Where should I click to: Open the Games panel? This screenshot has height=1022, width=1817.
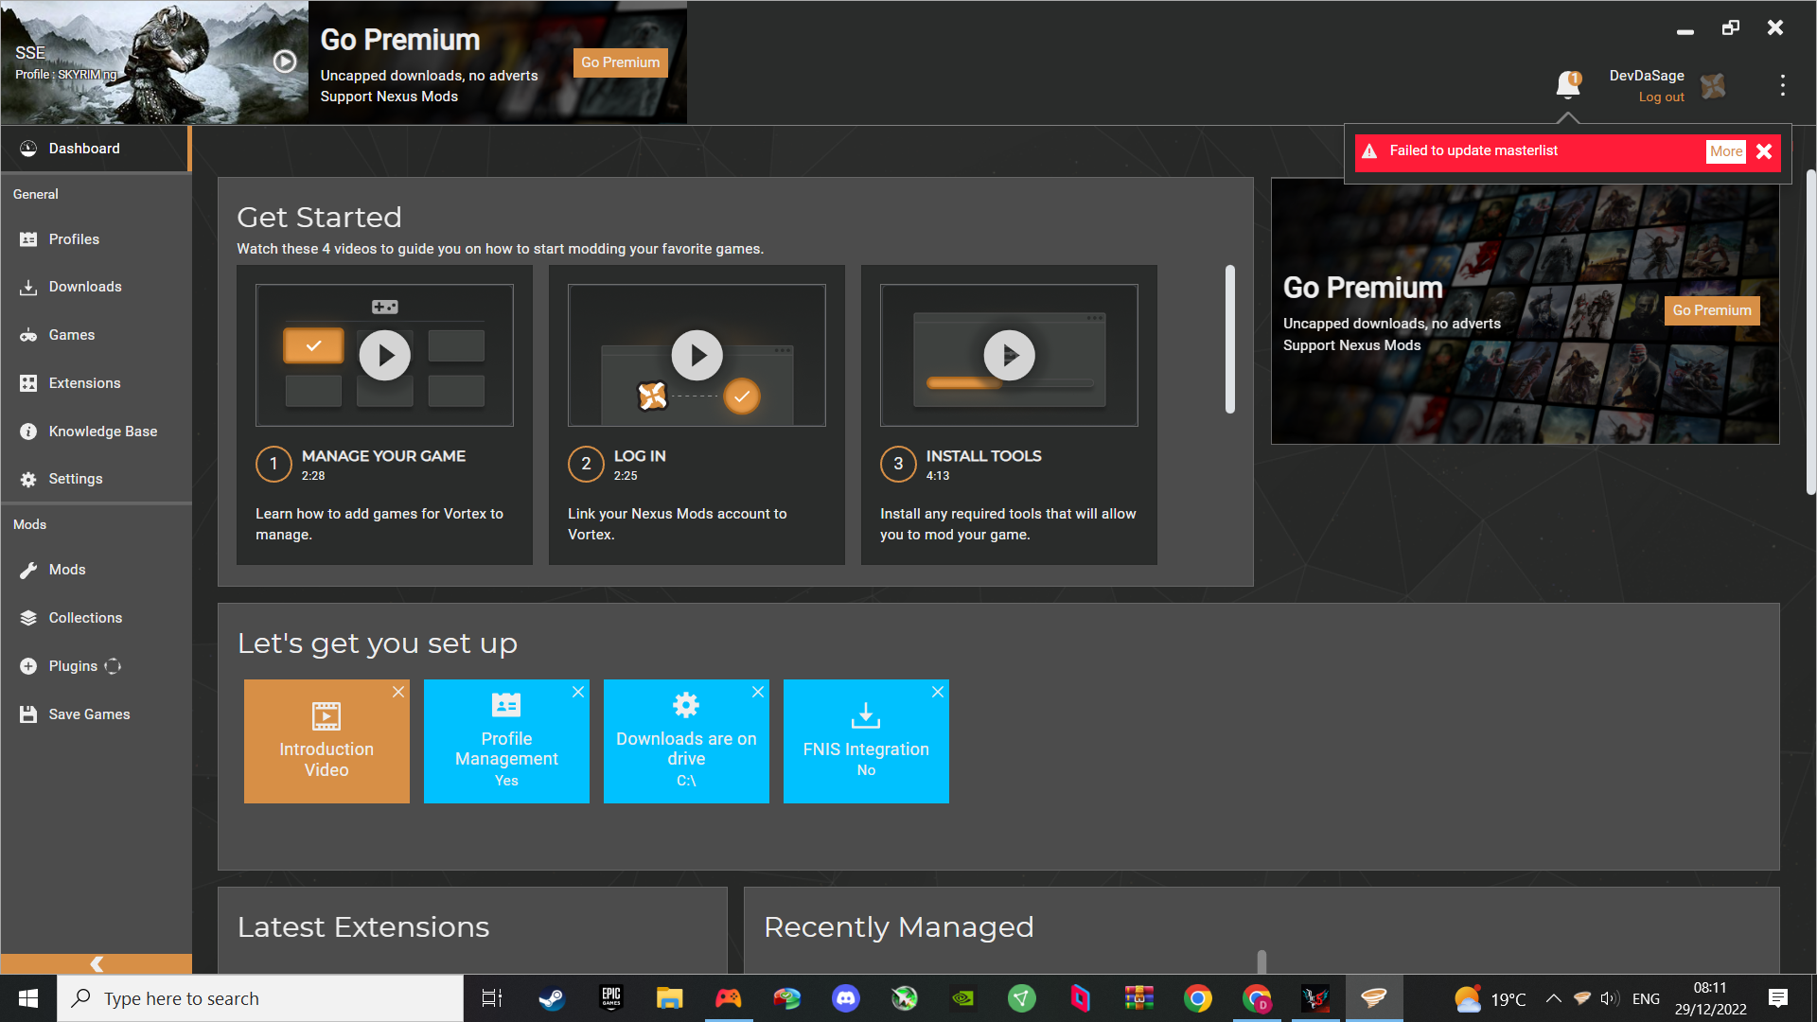point(71,334)
